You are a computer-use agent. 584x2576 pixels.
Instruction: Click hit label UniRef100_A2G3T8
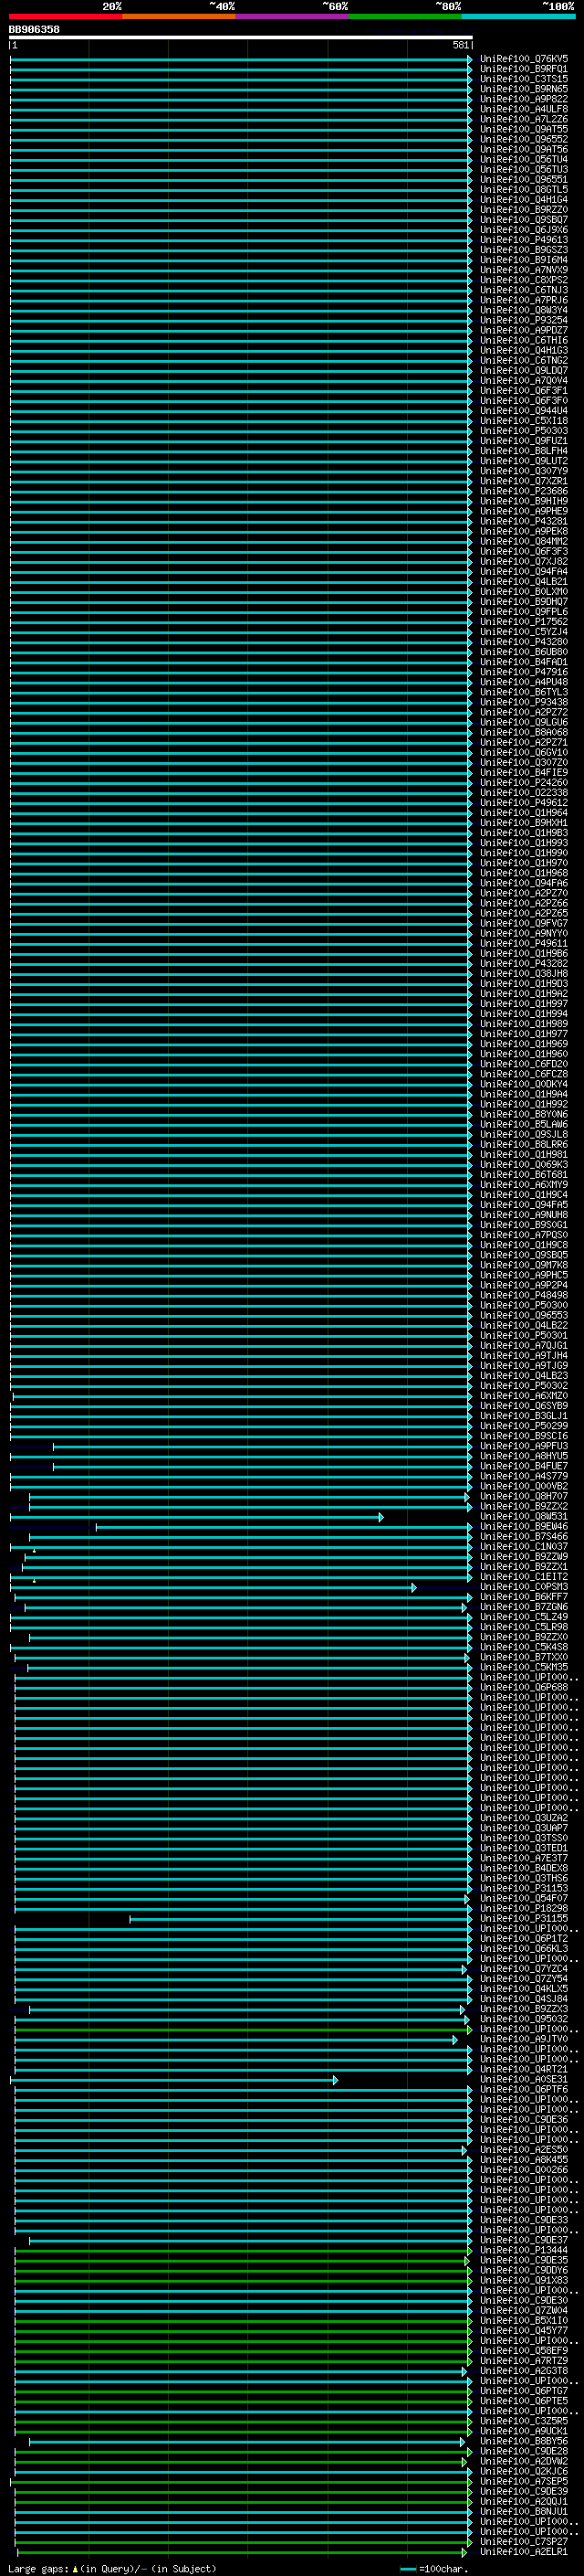coord(523,2371)
